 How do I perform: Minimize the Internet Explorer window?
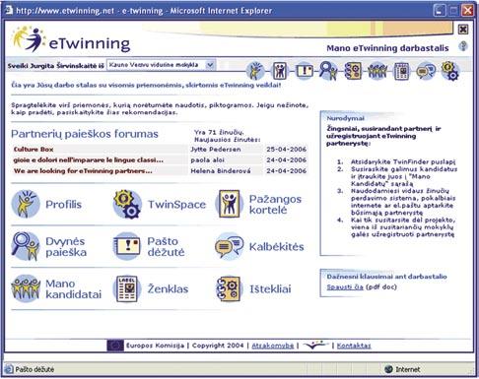(x=440, y=11)
